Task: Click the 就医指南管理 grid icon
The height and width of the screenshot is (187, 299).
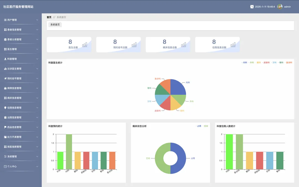Action: 5,147
